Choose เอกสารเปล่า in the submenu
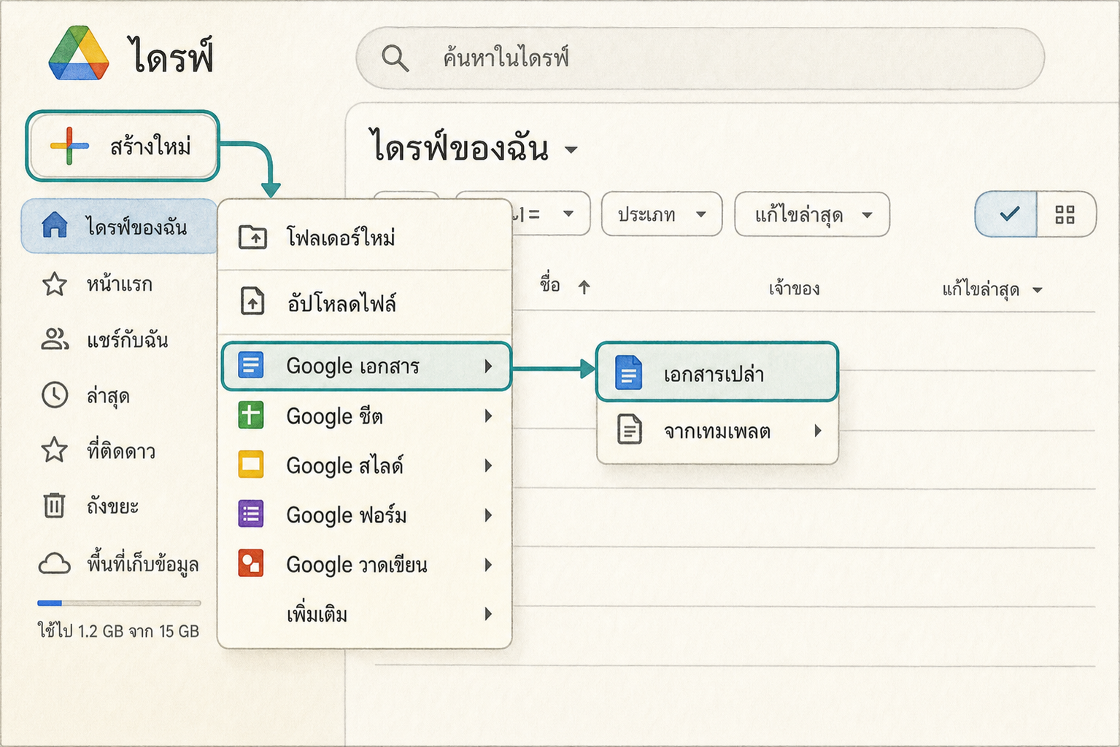Image resolution: width=1120 pixels, height=747 pixels. [717, 372]
